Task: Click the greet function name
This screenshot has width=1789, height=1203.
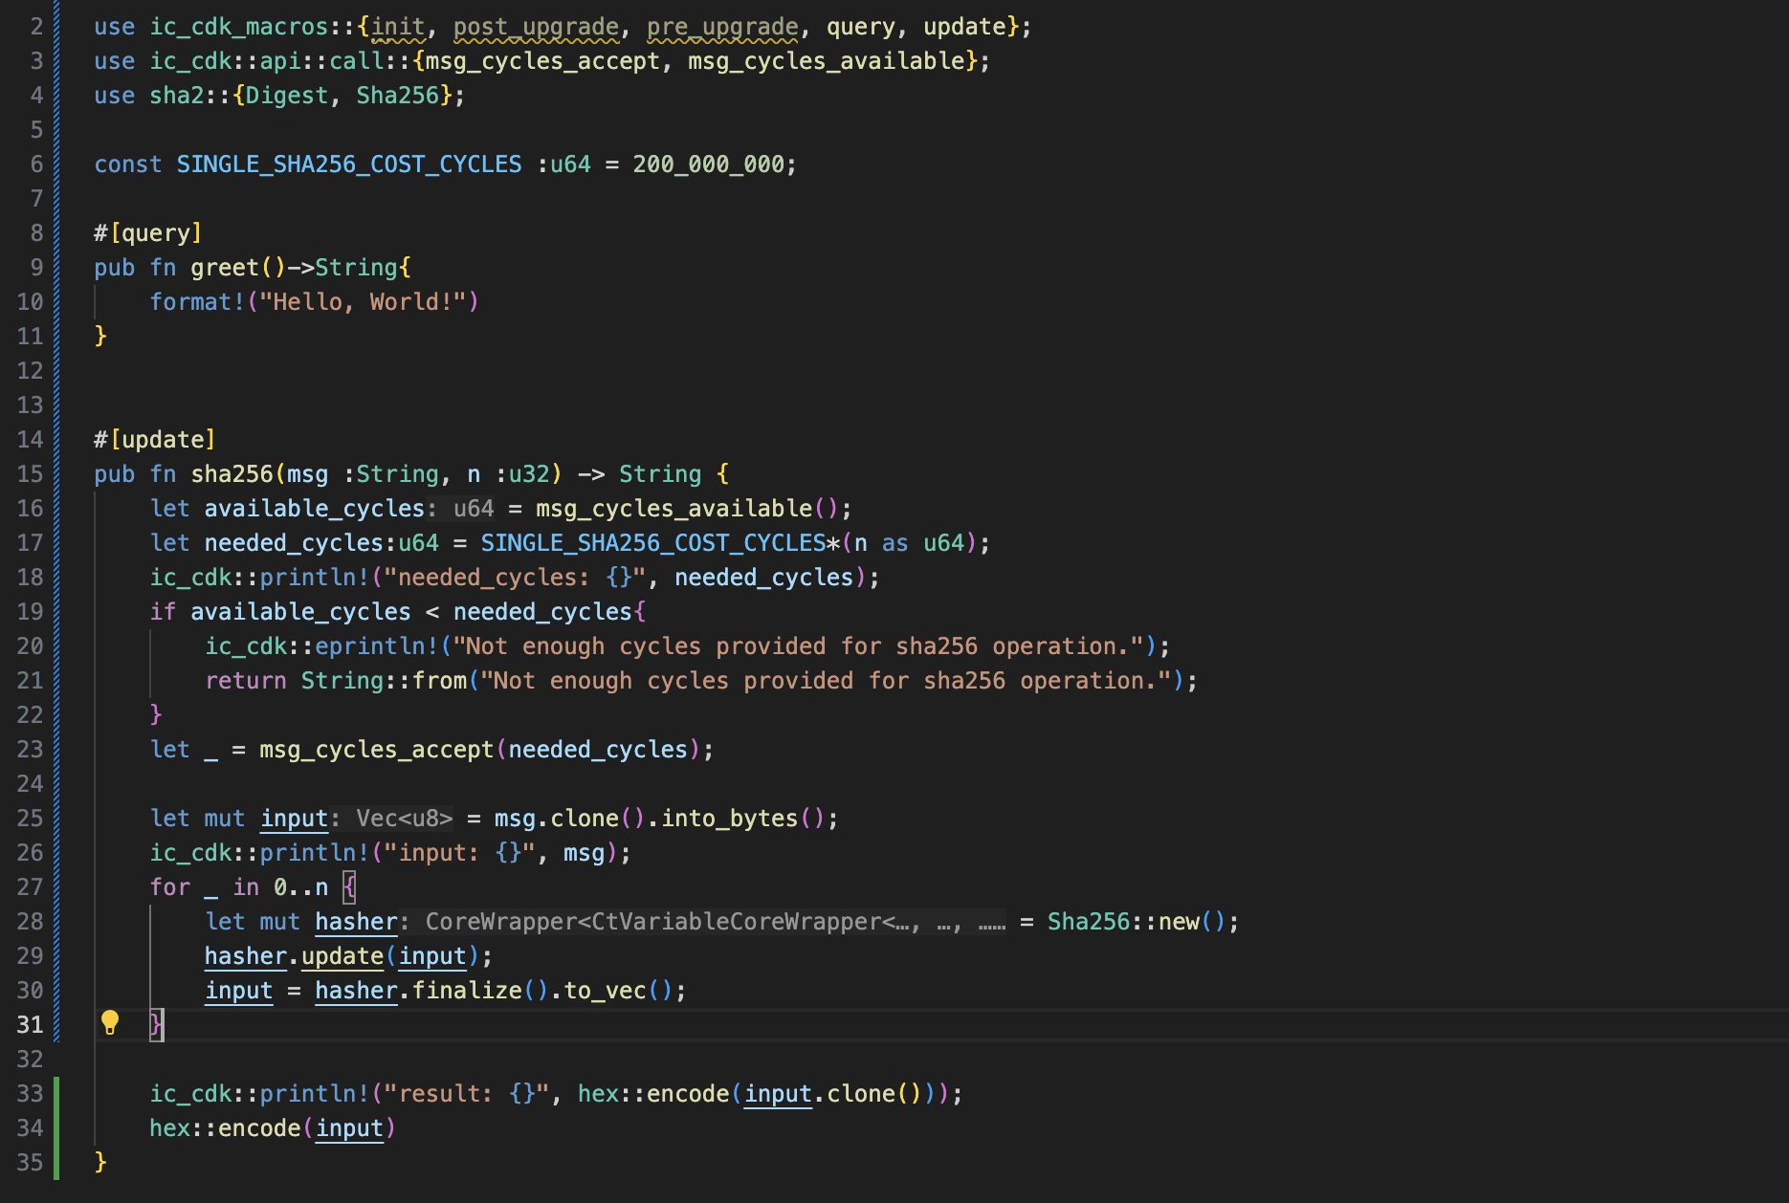Action: click(x=225, y=268)
